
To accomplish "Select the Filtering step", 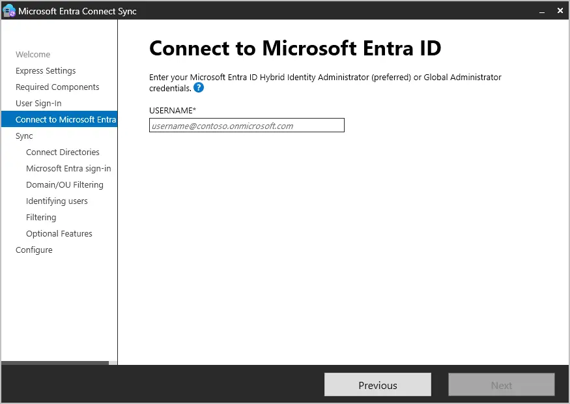I will point(41,218).
